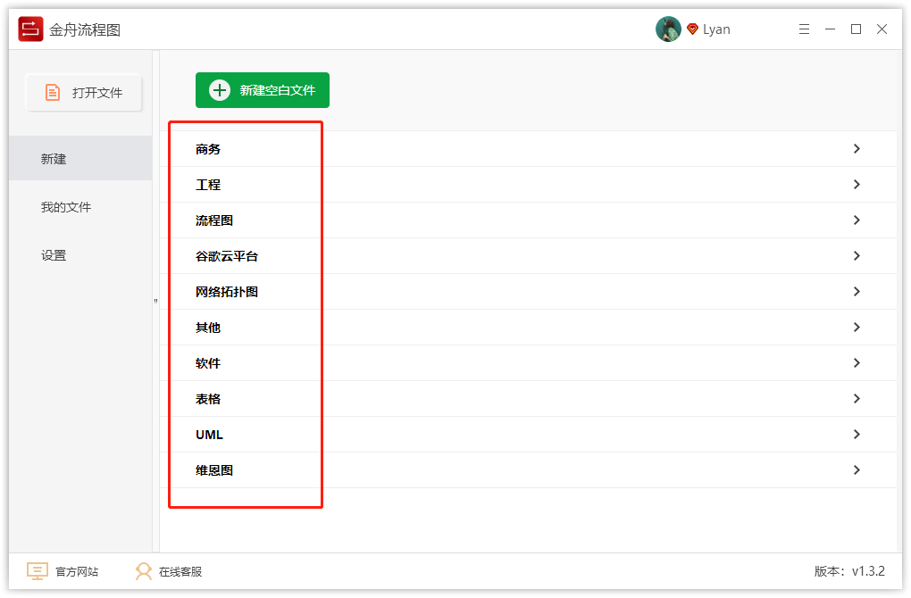Open the 官方网站 link
911x598 pixels.
(77, 572)
